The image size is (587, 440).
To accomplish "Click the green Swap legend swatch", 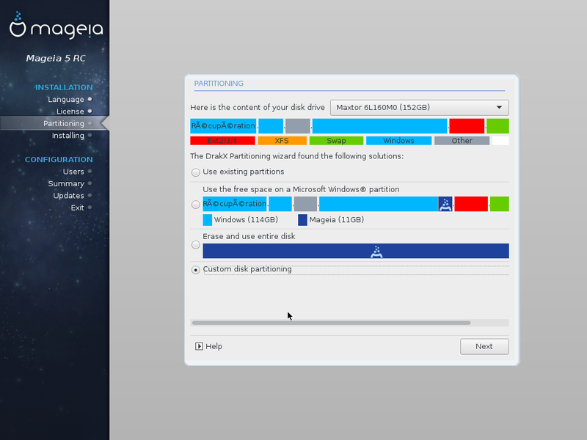I will (x=336, y=141).
